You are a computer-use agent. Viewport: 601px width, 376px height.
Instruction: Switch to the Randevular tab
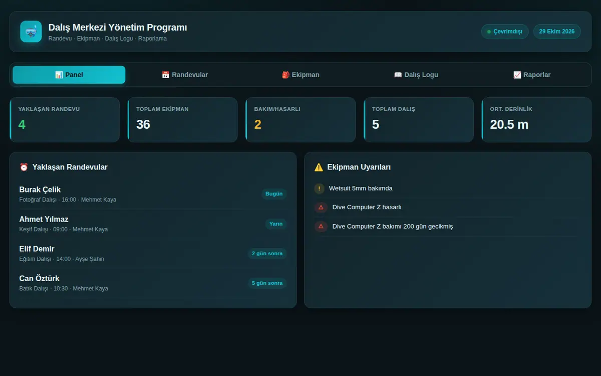click(x=185, y=75)
